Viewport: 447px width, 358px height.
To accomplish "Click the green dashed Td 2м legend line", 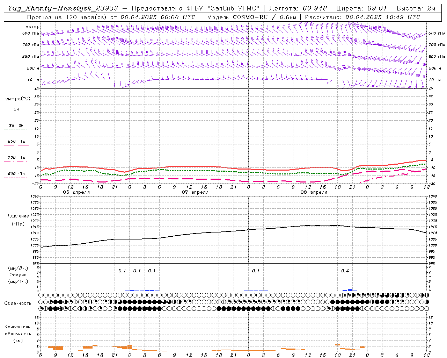I will point(15,129).
